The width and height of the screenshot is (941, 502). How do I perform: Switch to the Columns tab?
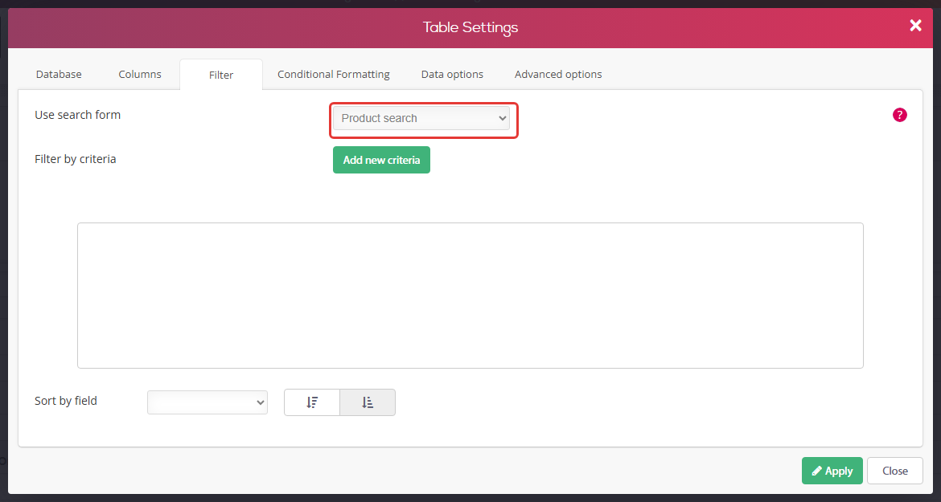pos(140,74)
